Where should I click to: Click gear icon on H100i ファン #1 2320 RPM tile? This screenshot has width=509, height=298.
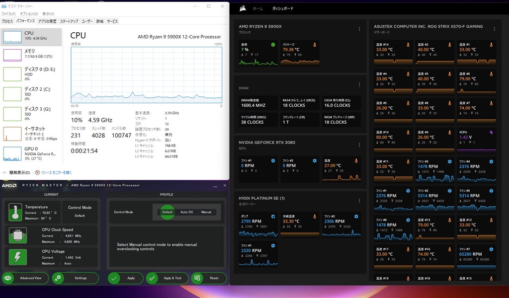273,246
